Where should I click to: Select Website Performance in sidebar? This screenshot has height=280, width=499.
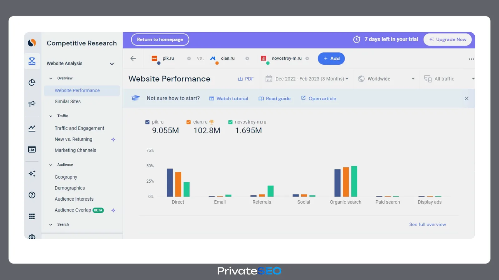tap(82, 91)
